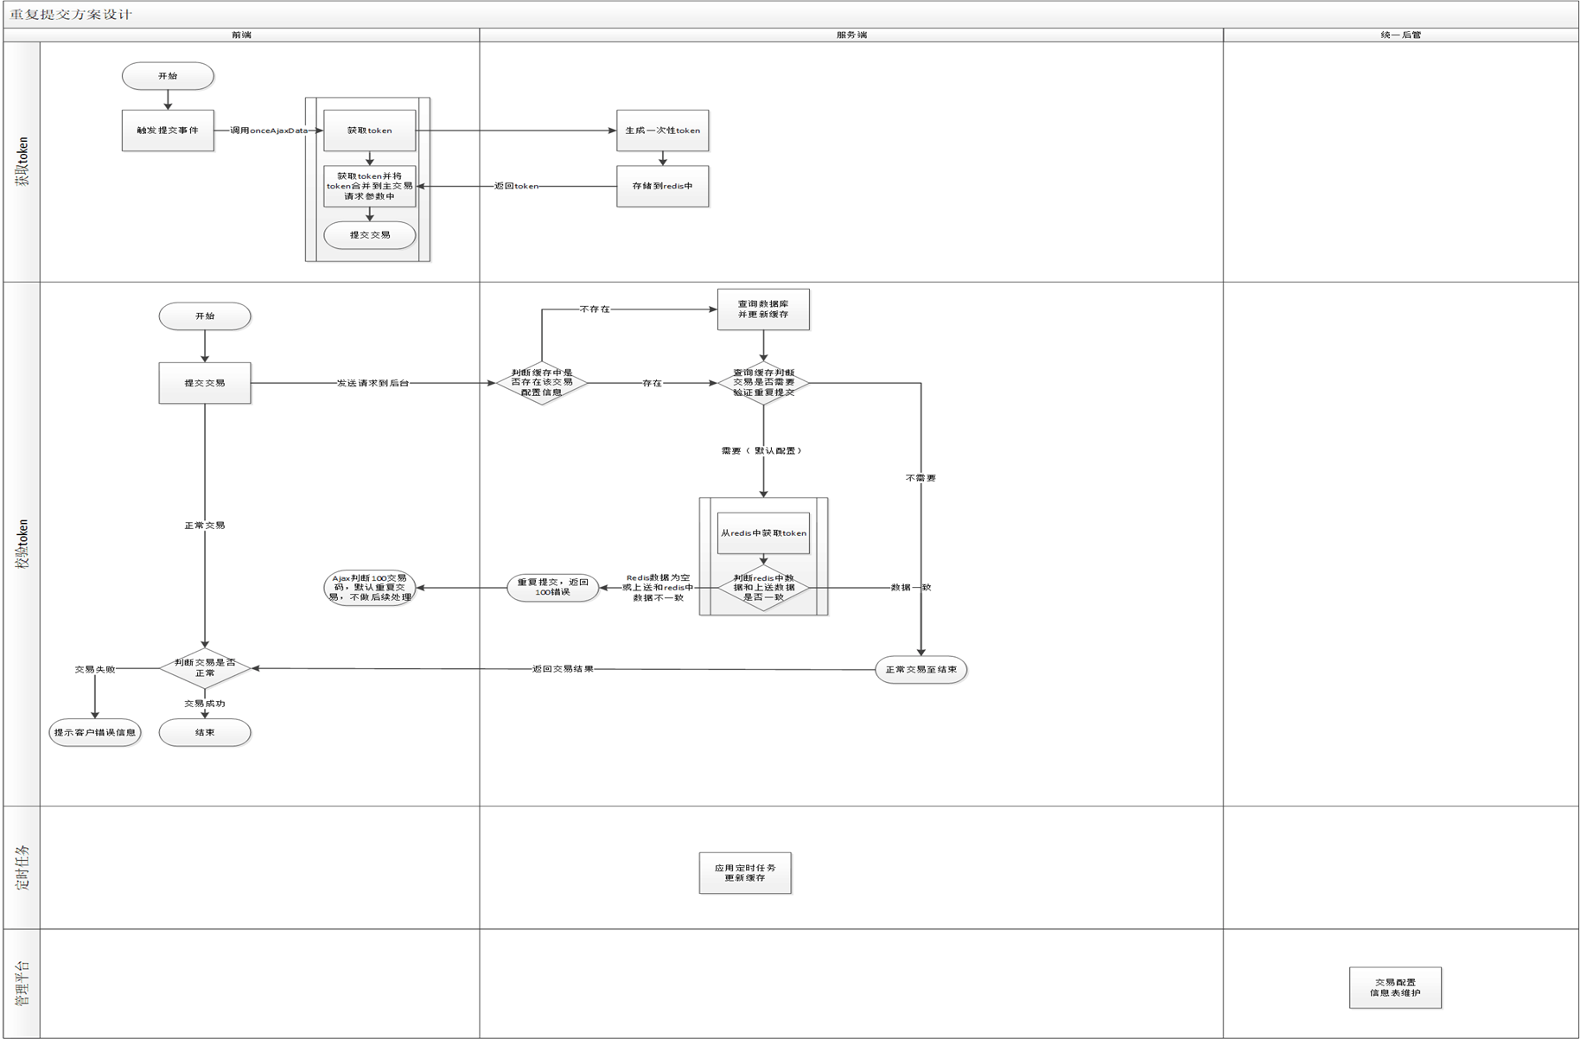
Task: Click the 存储到redis中 box
Action: click(x=662, y=186)
